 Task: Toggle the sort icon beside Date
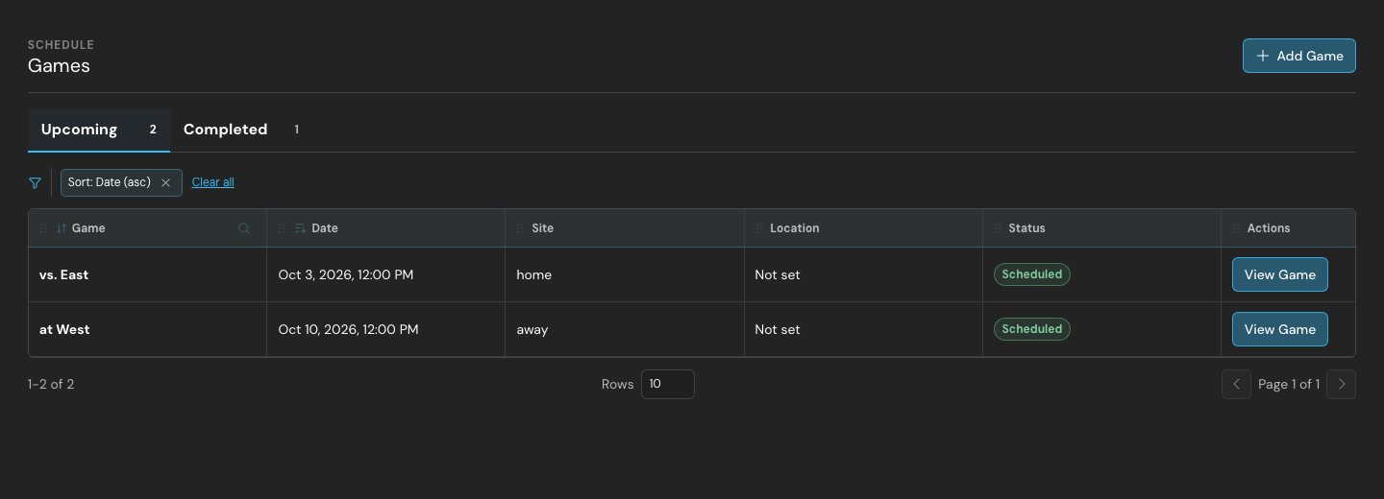(x=300, y=228)
